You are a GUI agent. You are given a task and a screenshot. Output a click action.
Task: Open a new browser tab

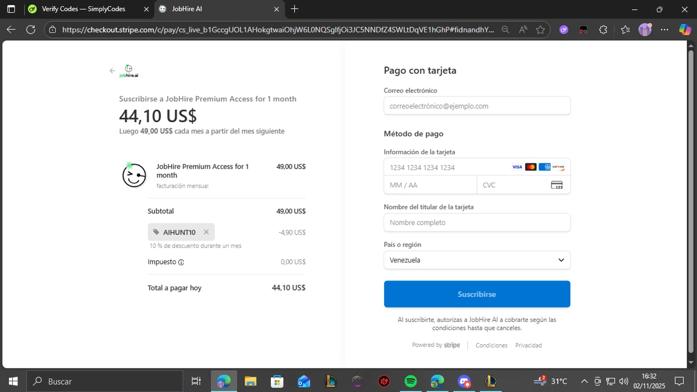coord(294,9)
